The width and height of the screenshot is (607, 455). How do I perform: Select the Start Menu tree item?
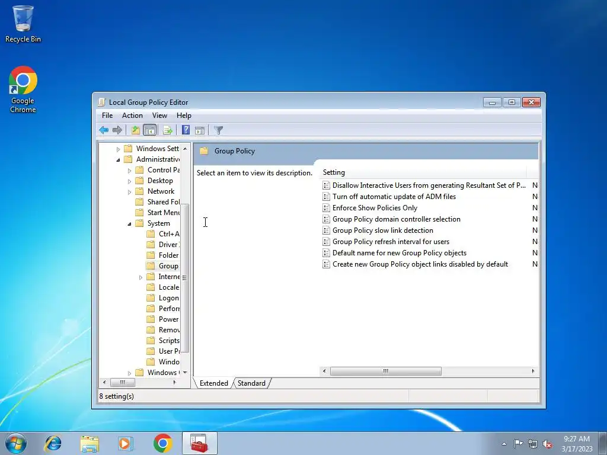point(158,213)
